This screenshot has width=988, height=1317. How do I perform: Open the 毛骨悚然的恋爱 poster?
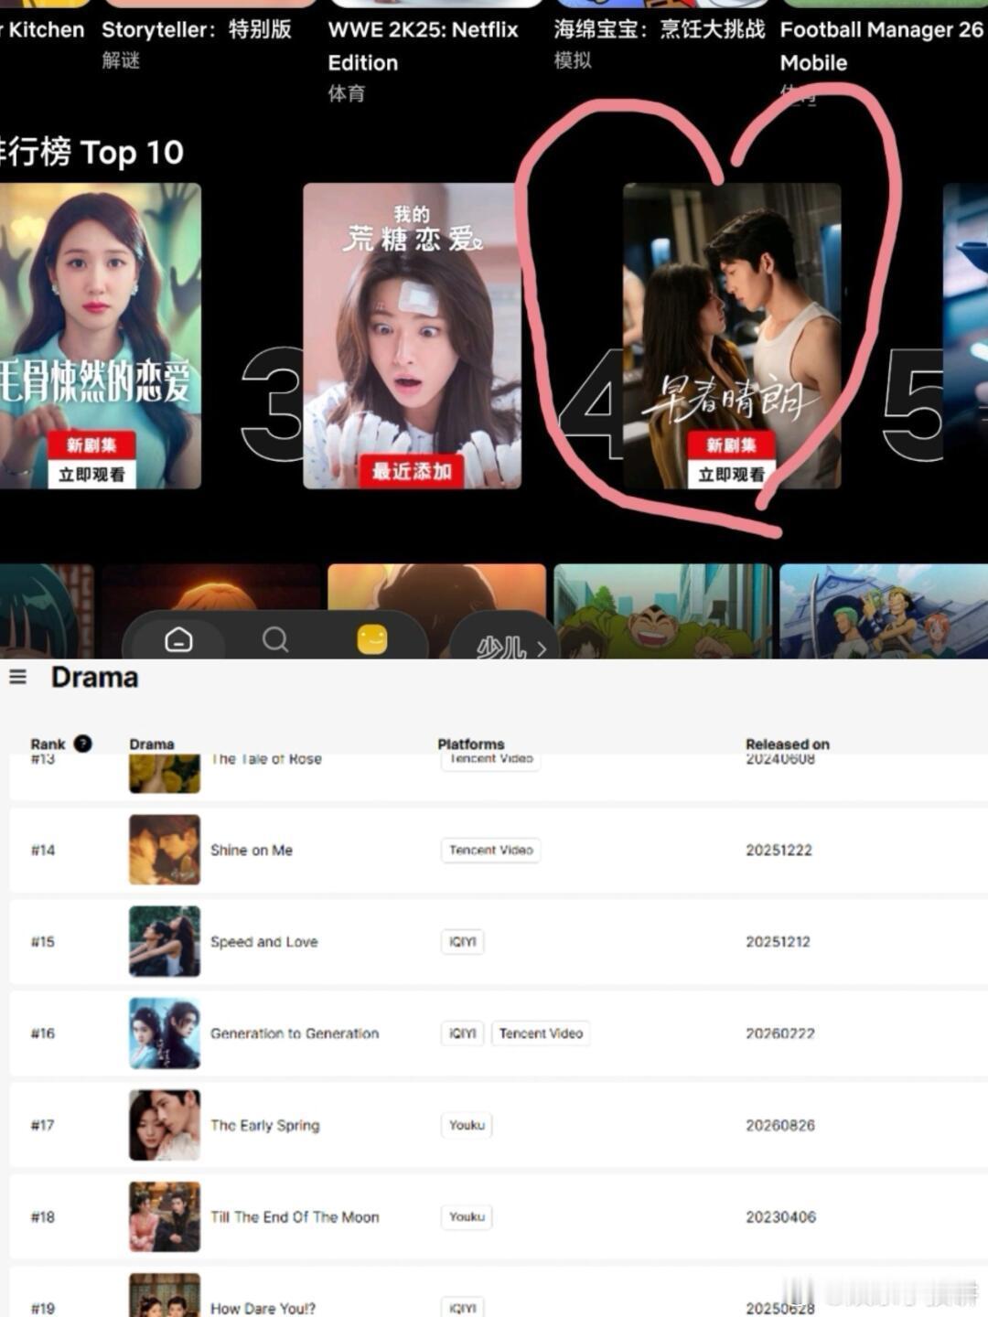coord(100,336)
